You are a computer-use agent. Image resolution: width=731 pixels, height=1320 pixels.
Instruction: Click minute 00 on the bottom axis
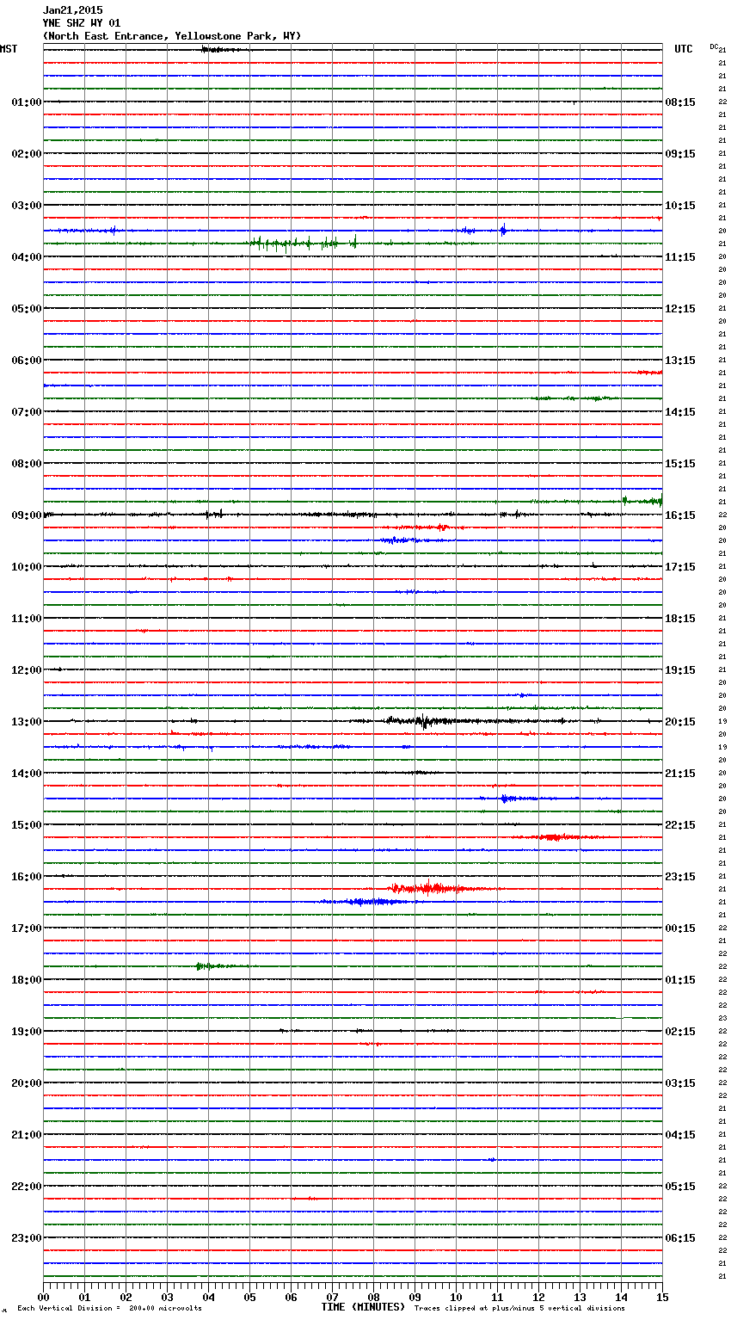[x=43, y=1297]
